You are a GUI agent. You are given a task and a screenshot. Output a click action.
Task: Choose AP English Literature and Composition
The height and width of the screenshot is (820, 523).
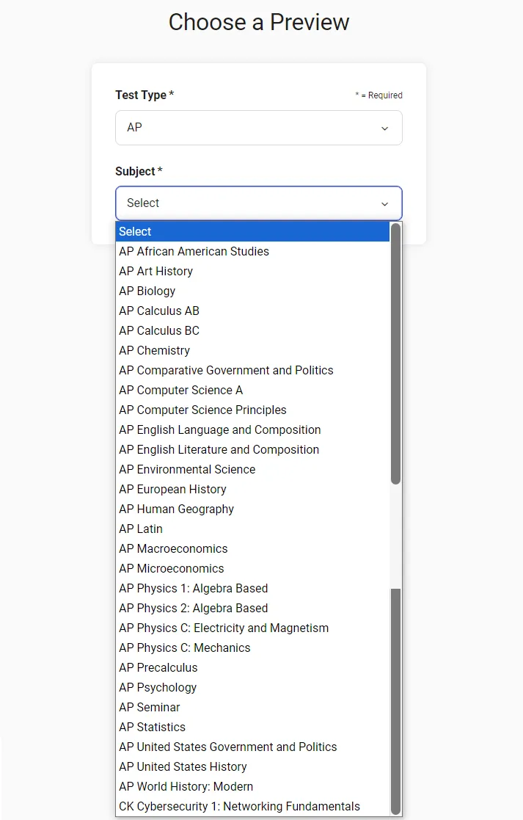tap(219, 449)
